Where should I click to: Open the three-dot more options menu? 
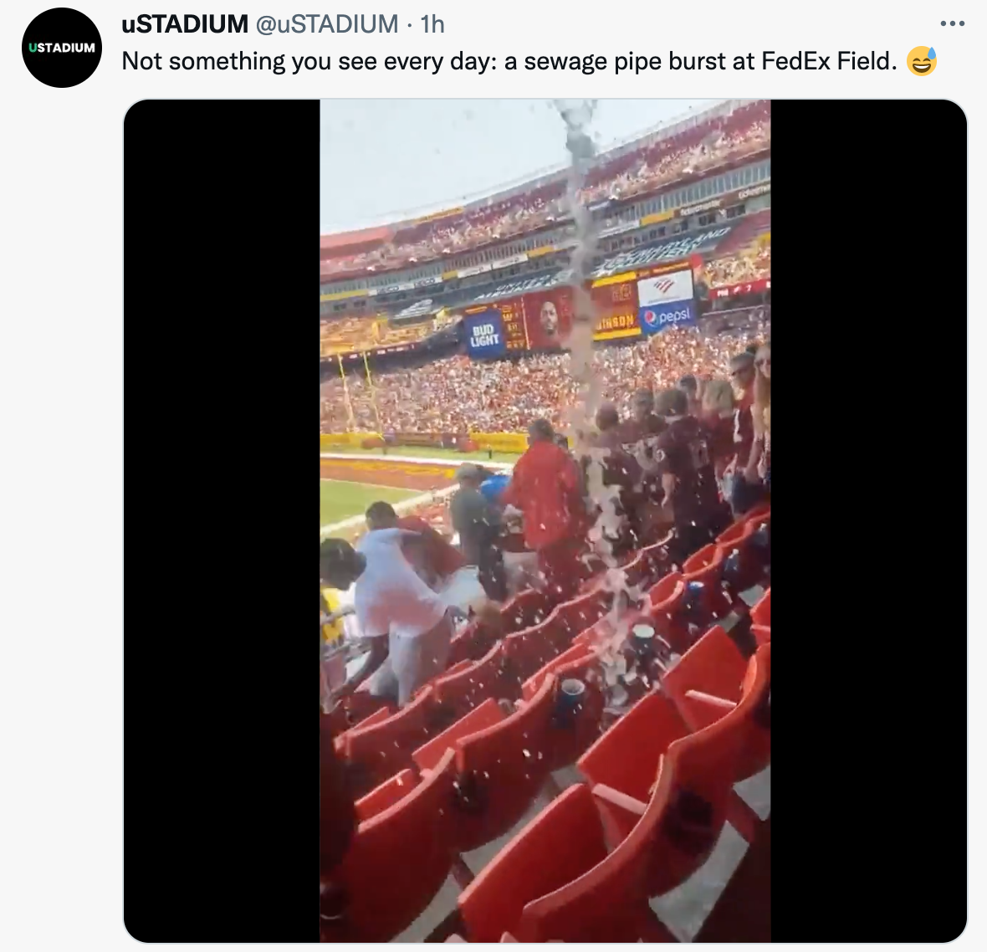tap(953, 24)
